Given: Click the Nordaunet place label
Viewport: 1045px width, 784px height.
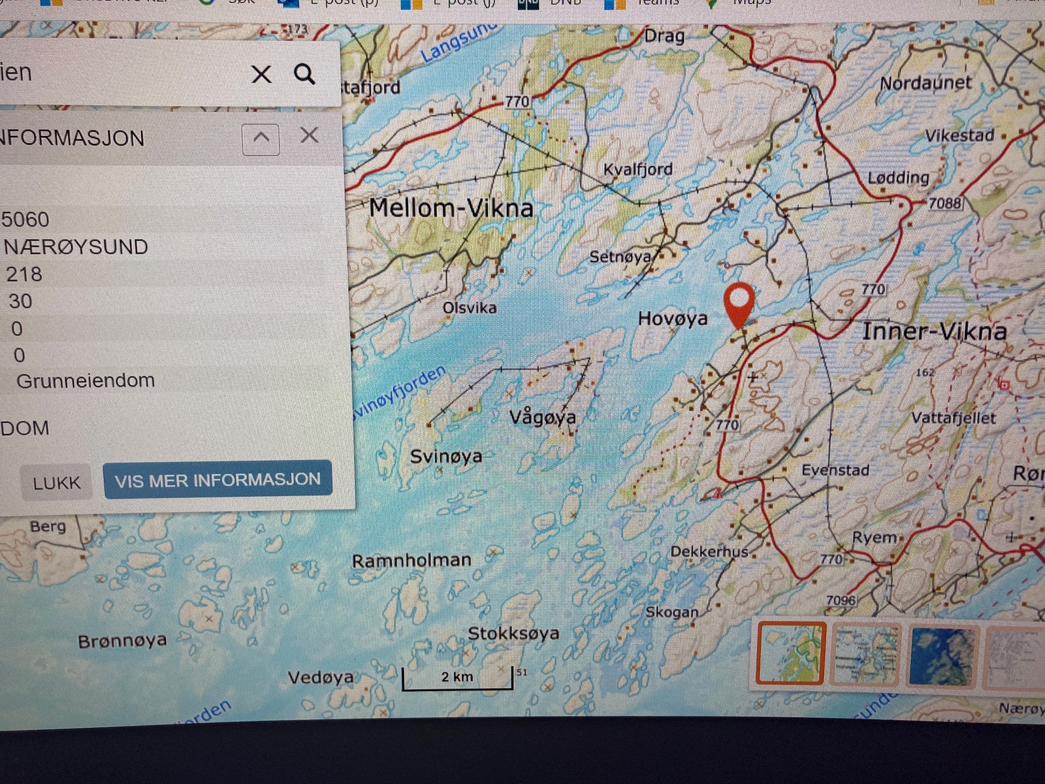Looking at the screenshot, I should pyautogui.click(x=926, y=84).
